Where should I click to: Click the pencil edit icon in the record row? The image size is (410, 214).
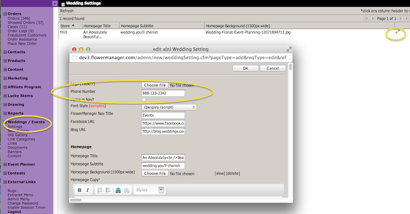point(397,32)
